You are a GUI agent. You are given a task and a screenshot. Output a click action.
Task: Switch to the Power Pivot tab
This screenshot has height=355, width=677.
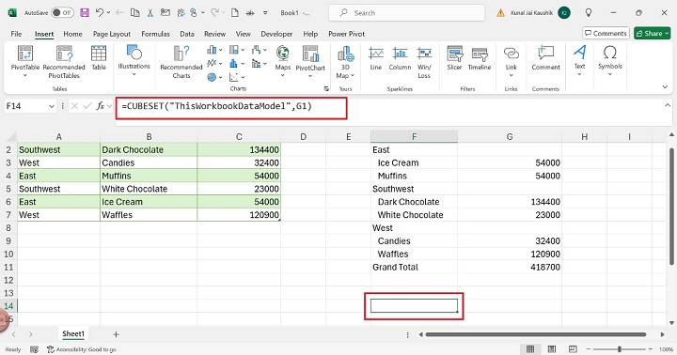[346, 34]
